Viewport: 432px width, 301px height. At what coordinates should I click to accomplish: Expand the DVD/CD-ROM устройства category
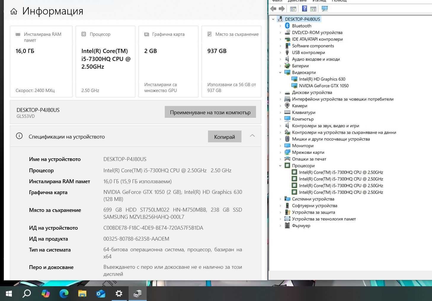(x=280, y=33)
